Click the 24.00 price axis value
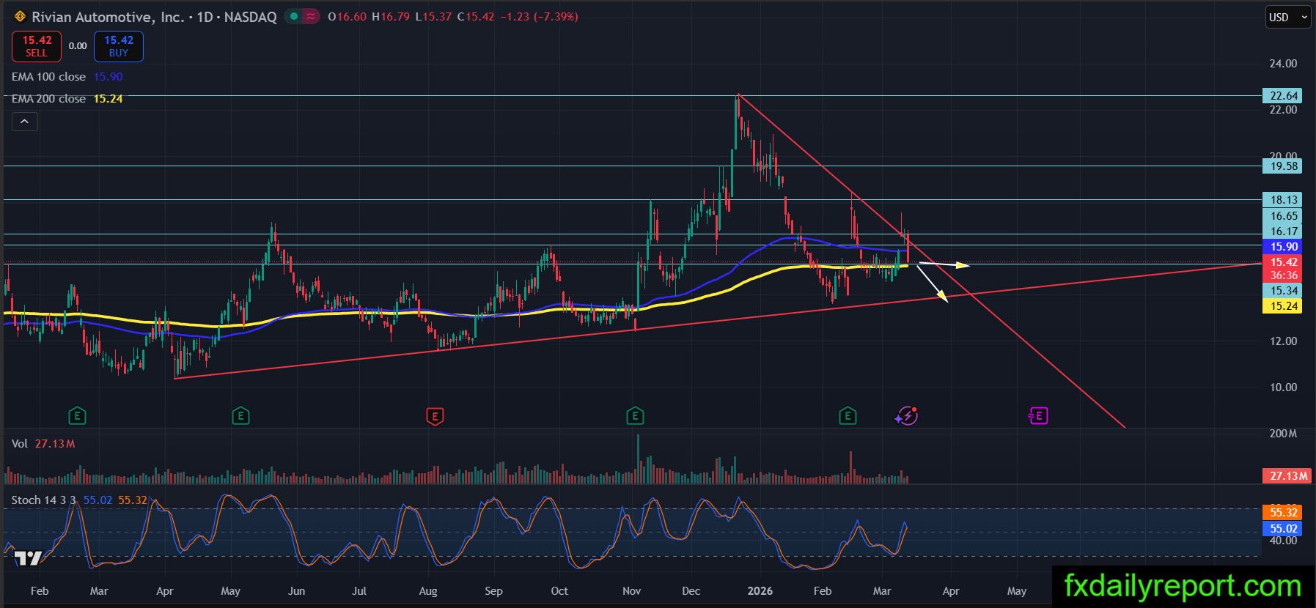This screenshot has width=1316, height=608. [x=1283, y=64]
